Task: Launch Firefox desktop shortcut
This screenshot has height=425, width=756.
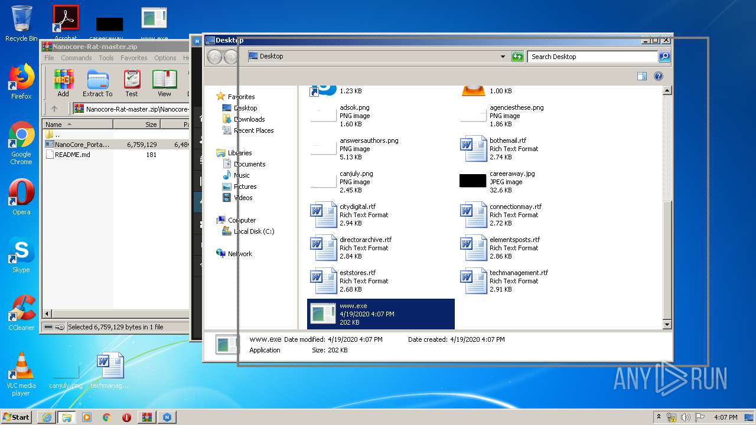Action: [x=21, y=81]
